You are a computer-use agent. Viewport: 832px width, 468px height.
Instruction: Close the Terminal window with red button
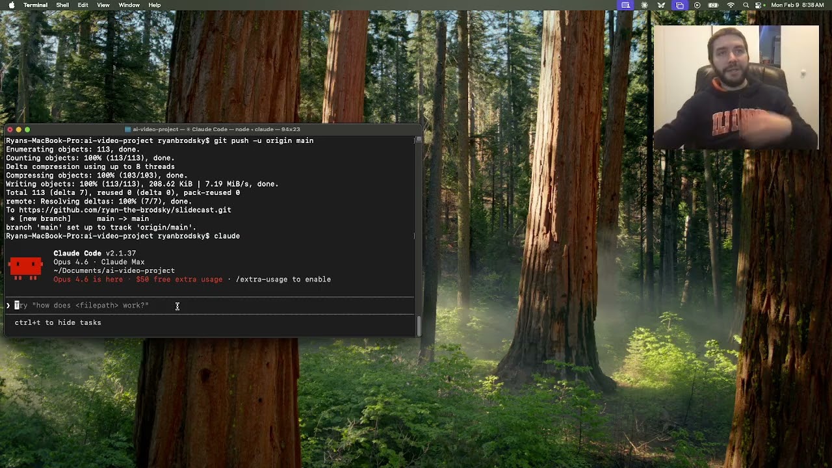click(10, 129)
